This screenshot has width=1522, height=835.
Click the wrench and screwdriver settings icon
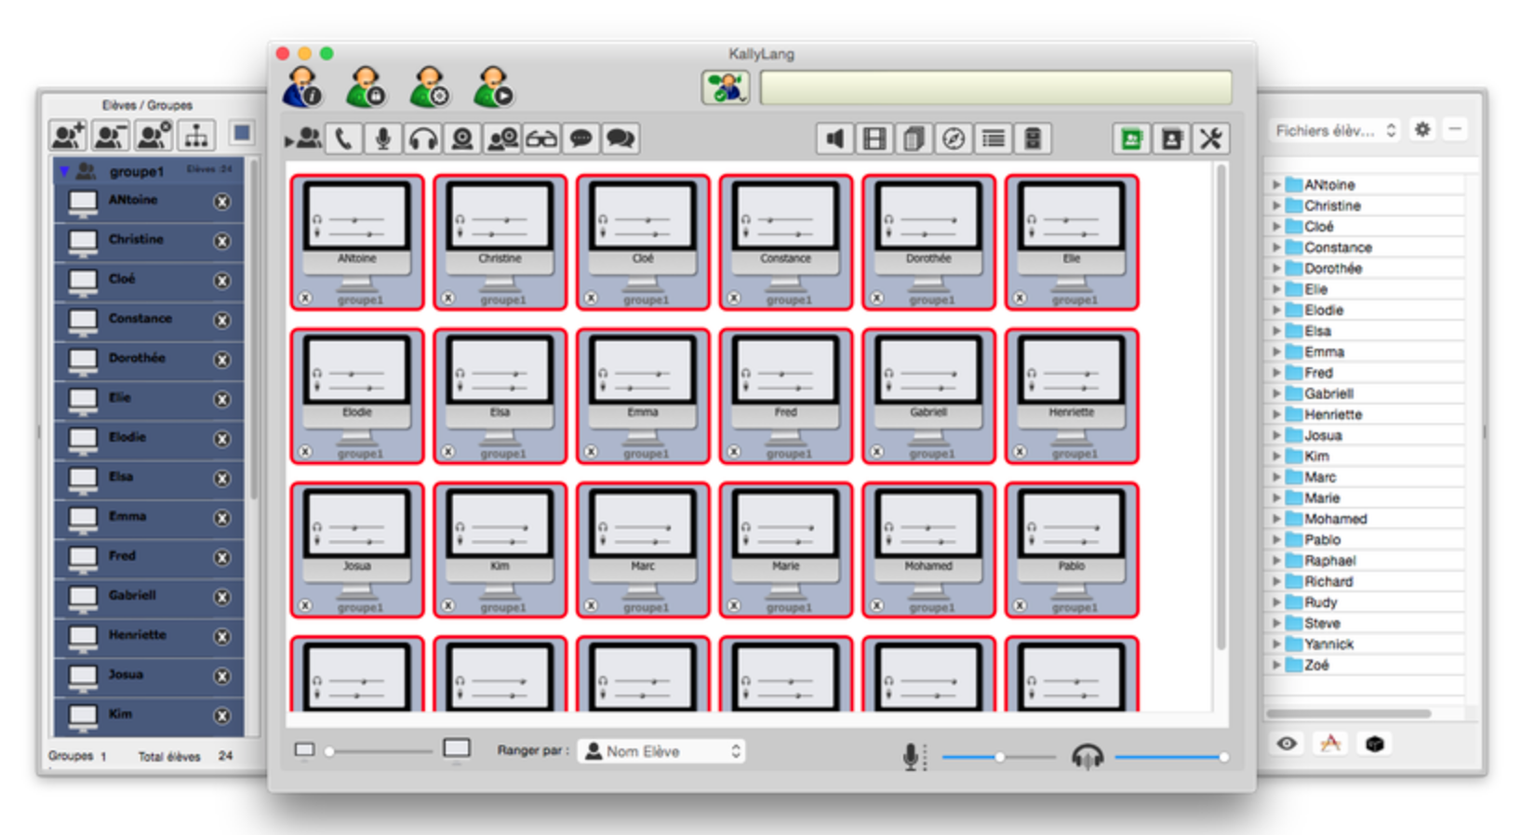(1210, 139)
